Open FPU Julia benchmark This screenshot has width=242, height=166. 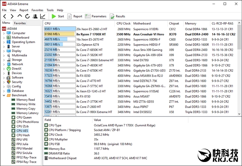(20, 144)
